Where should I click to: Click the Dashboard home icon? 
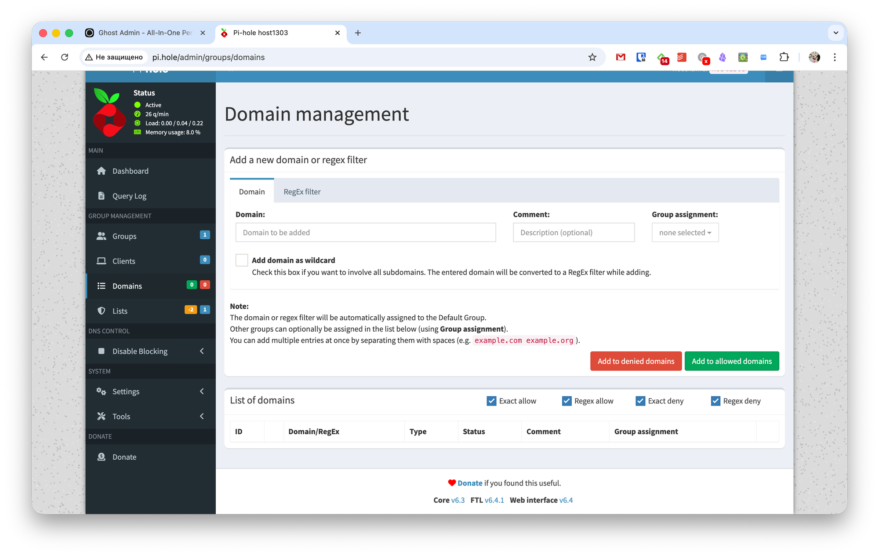pos(102,171)
